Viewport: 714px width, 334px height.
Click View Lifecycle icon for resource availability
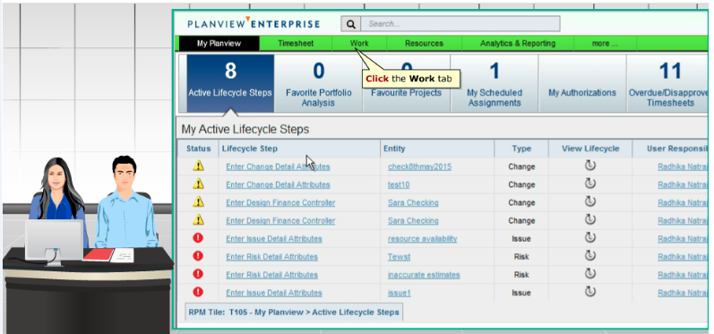[590, 237]
